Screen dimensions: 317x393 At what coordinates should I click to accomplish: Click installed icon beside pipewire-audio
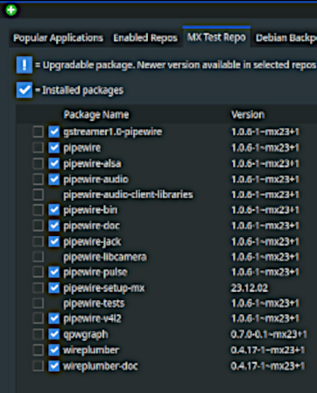point(54,179)
